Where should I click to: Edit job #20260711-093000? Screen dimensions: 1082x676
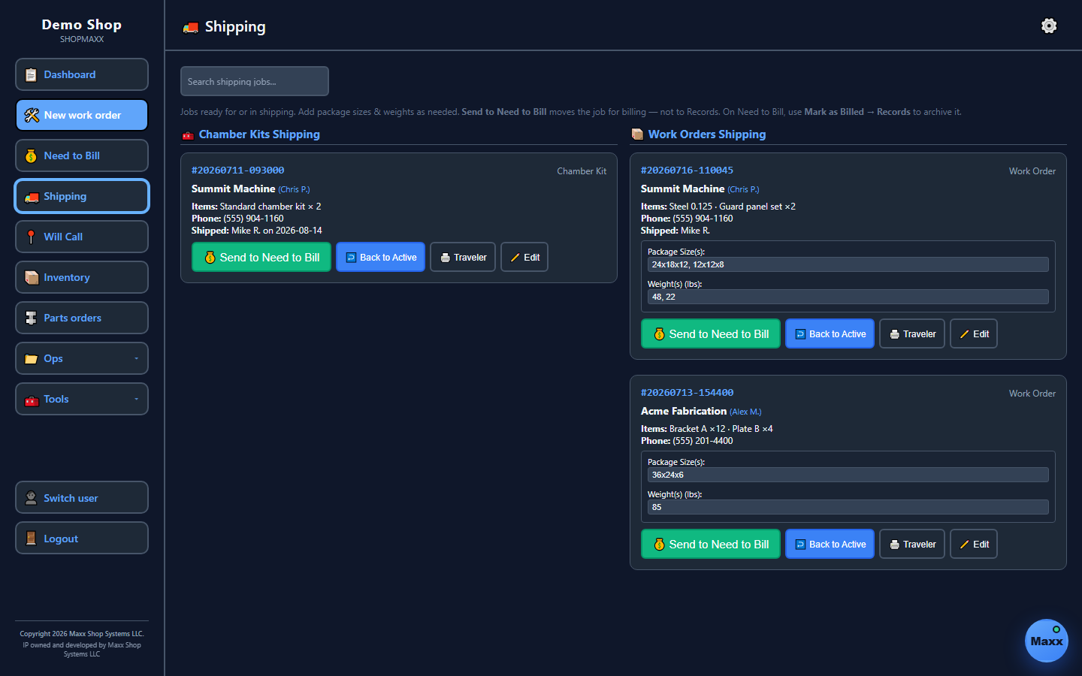(x=524, y=257)
